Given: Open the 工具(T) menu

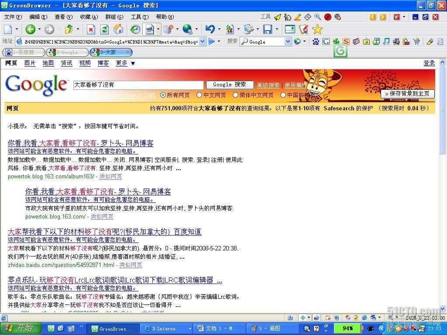Looking at the screenshot, I should click(x=140, y=17).
